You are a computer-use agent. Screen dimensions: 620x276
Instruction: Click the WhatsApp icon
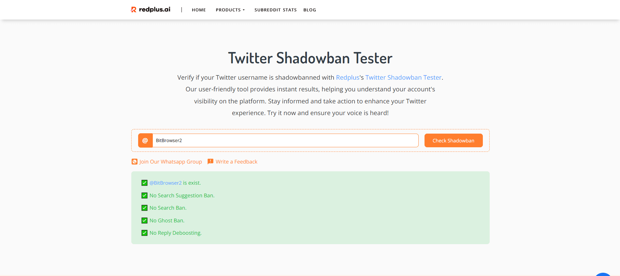(135, 162)
